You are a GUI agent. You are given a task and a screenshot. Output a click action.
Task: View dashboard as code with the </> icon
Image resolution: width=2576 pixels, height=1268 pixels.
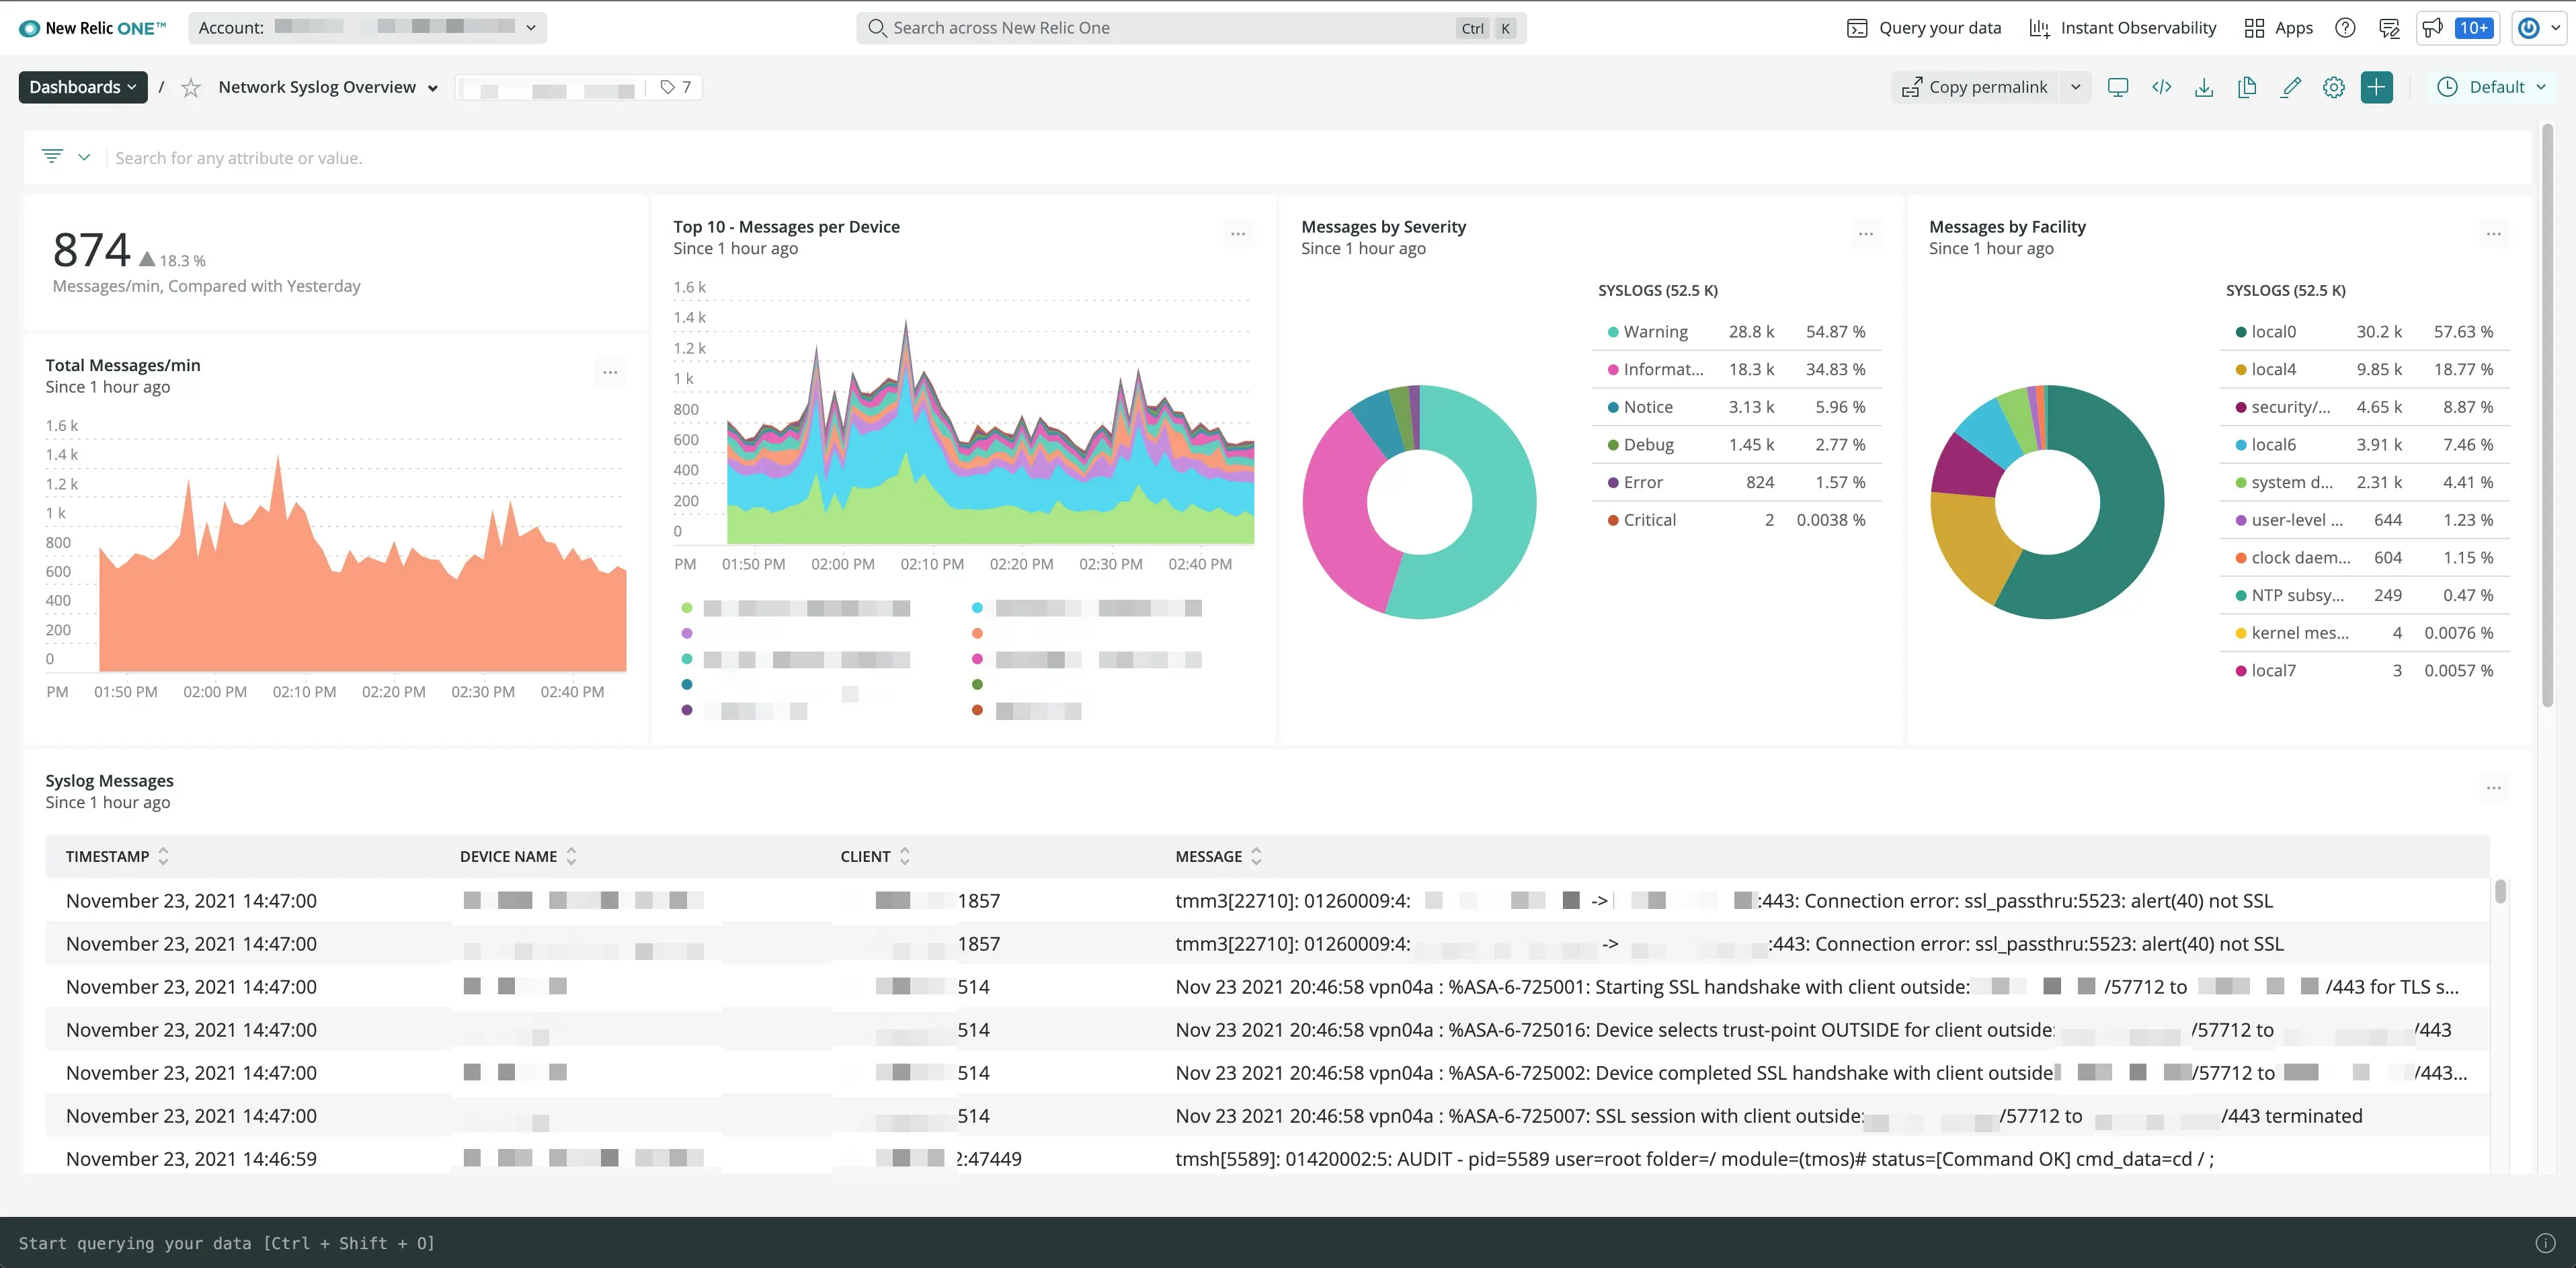coord(2161,87)
